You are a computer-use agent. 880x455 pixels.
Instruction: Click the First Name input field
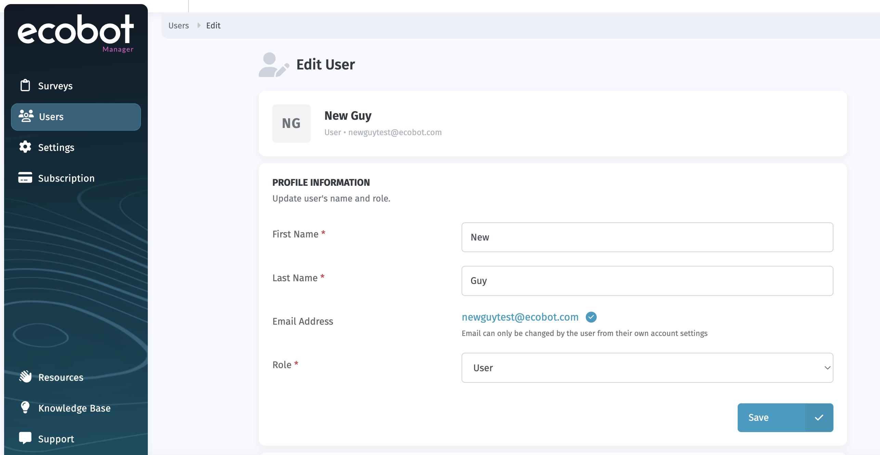coord(647,237)
